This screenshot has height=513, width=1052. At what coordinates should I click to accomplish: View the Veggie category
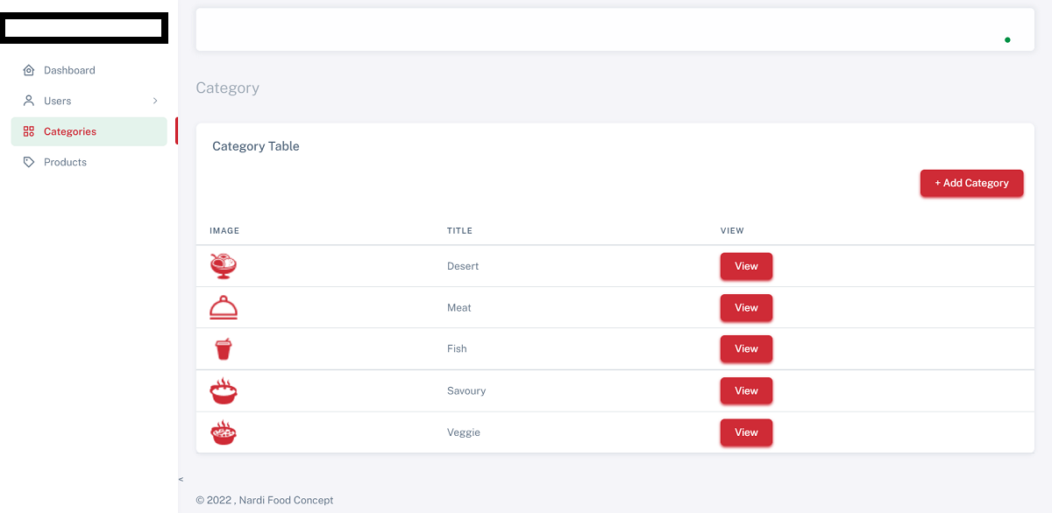(746, 432)
